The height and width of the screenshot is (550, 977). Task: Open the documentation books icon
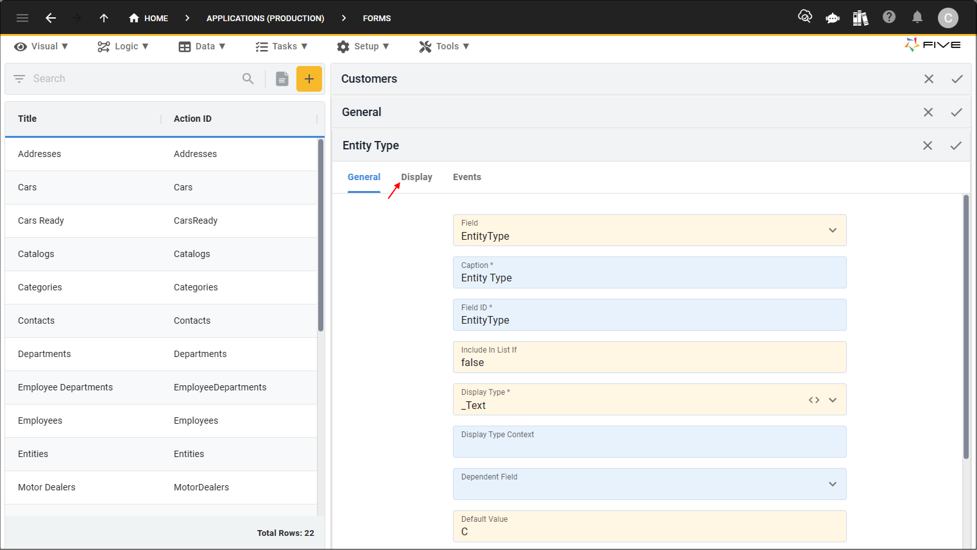[x=860, y=17]
